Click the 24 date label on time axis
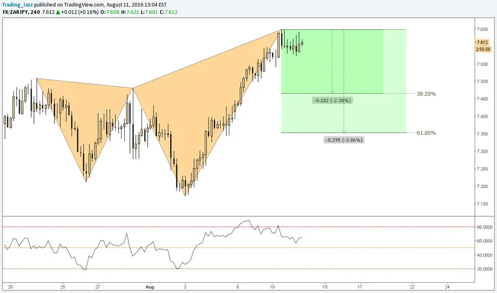The width and height of the screenshot is (497, 293). [x=447, y=287]
